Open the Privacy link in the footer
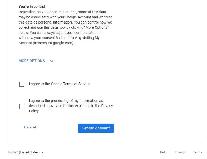This screenshot has width=207, height=159. (x=180, y=152)
